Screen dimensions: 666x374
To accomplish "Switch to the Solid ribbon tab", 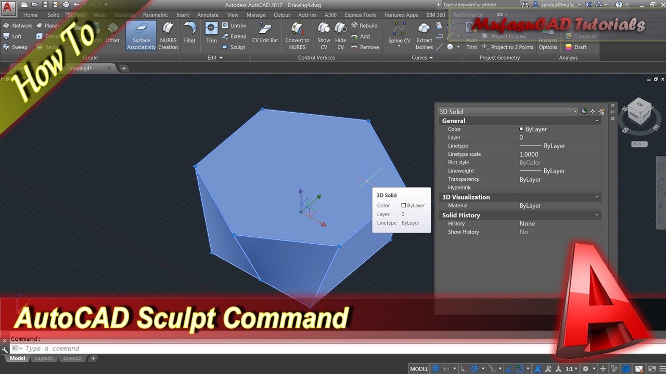I will [x=54, y=15].
